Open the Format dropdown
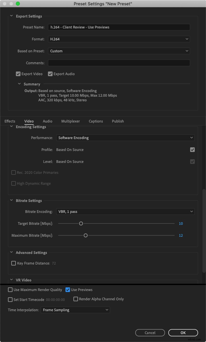Image resolution: width=206 pixels, height=342 pixels. click(118, 39)
